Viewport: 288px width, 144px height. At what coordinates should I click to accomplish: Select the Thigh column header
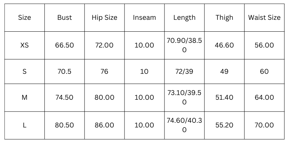pos(224,18)
